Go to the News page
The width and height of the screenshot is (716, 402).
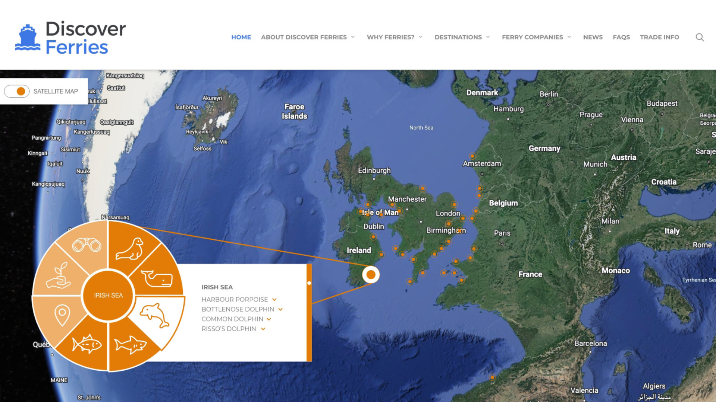tap(593, 37)
